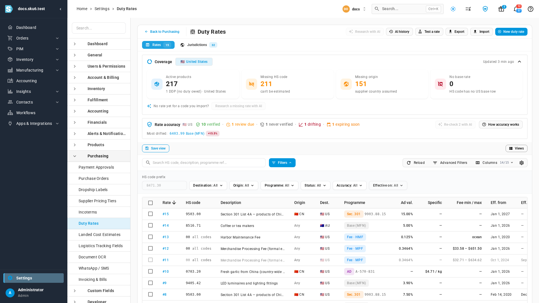
Task: Click the Active products cube icon
Action: pyautogui.click(x=157, y=84)
